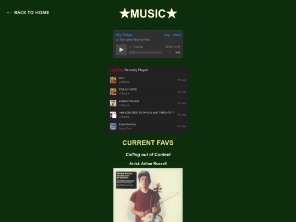Click the share link in player
Image resolution: width=296 pixels, height=222 pixels.
177,35
